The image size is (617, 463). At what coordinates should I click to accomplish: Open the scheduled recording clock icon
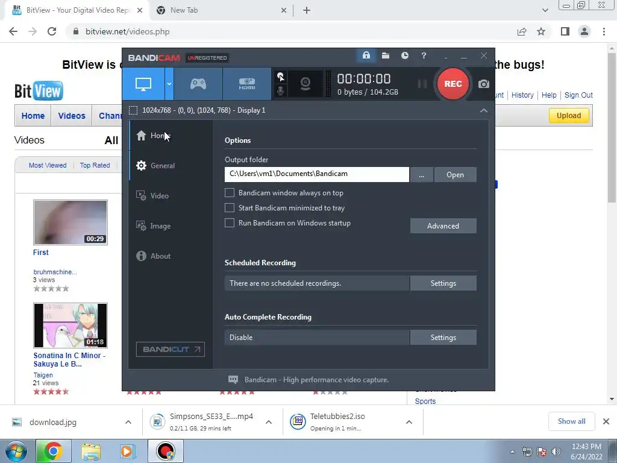404,55
